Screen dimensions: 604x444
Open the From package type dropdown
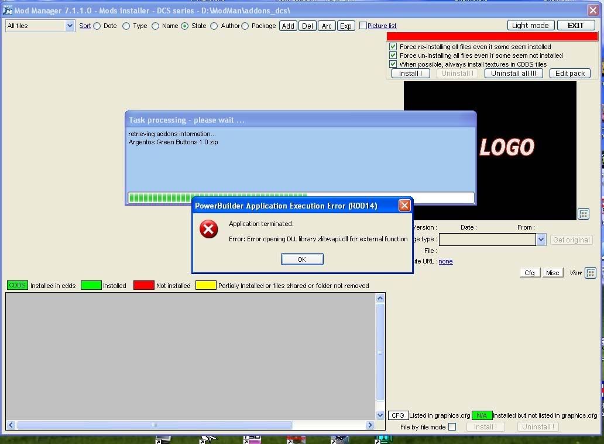pyautogui.click(x=541, y=239)
